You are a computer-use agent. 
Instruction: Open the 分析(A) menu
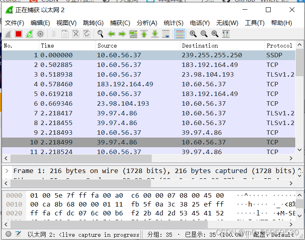147,23
